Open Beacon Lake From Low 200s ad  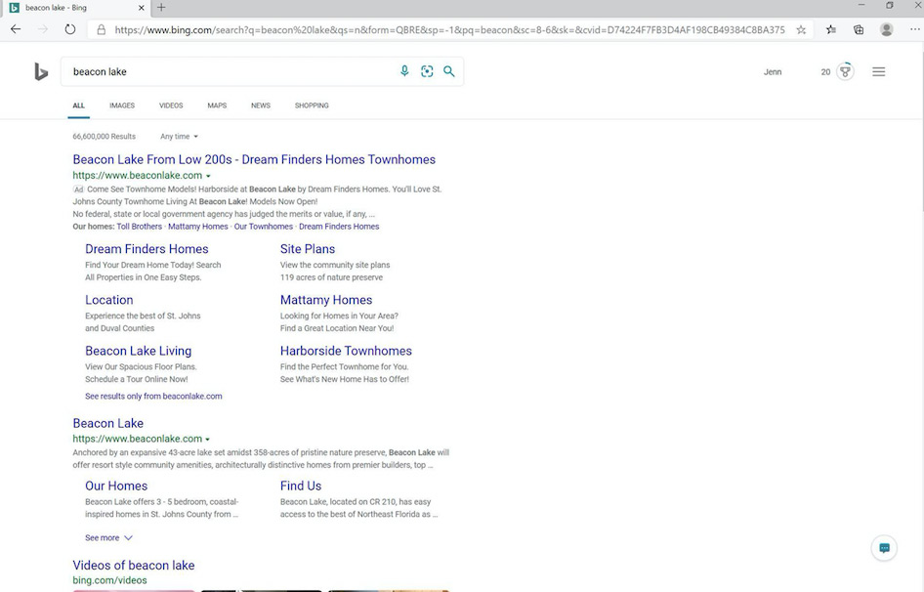(254, 159)
